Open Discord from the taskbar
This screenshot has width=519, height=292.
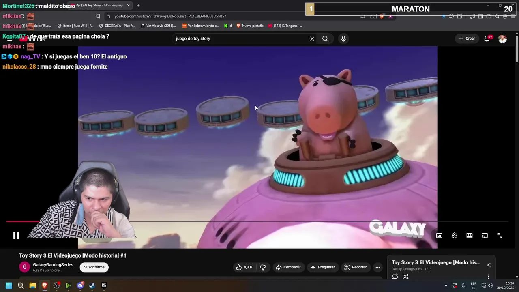(80, 286)
